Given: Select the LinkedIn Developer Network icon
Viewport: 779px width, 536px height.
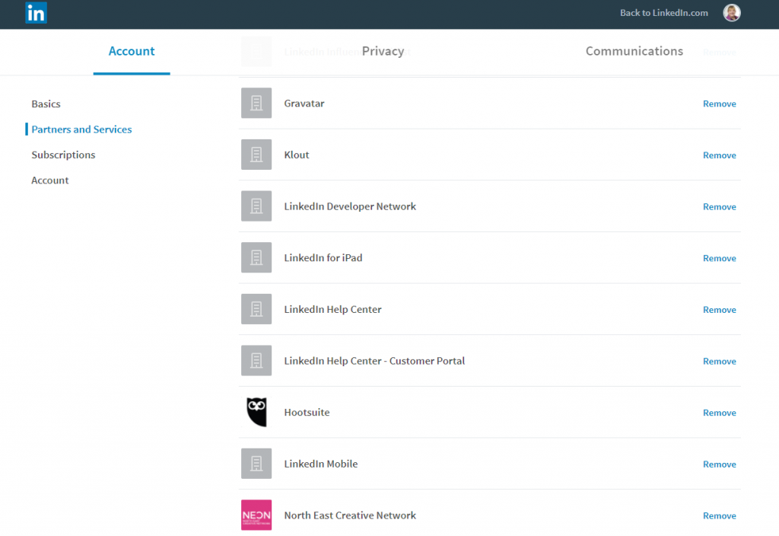Looking at the screenshot, I should tap(256, 206).
